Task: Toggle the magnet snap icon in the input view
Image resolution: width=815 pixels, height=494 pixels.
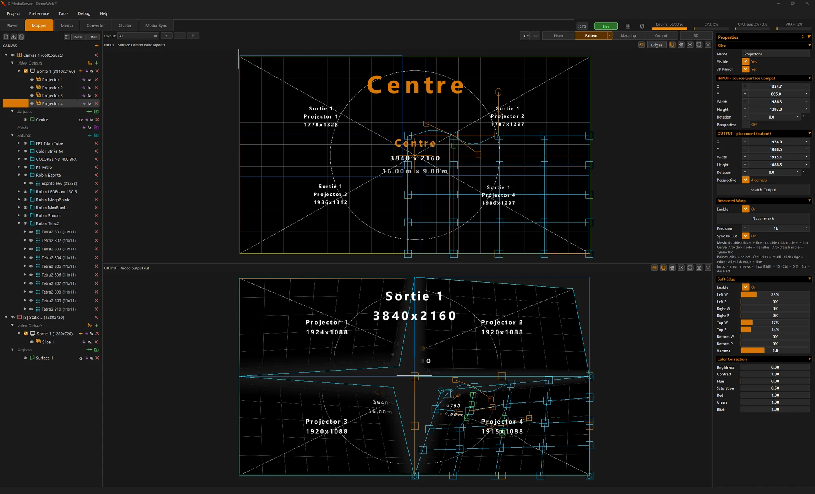Action: (672, 45)
